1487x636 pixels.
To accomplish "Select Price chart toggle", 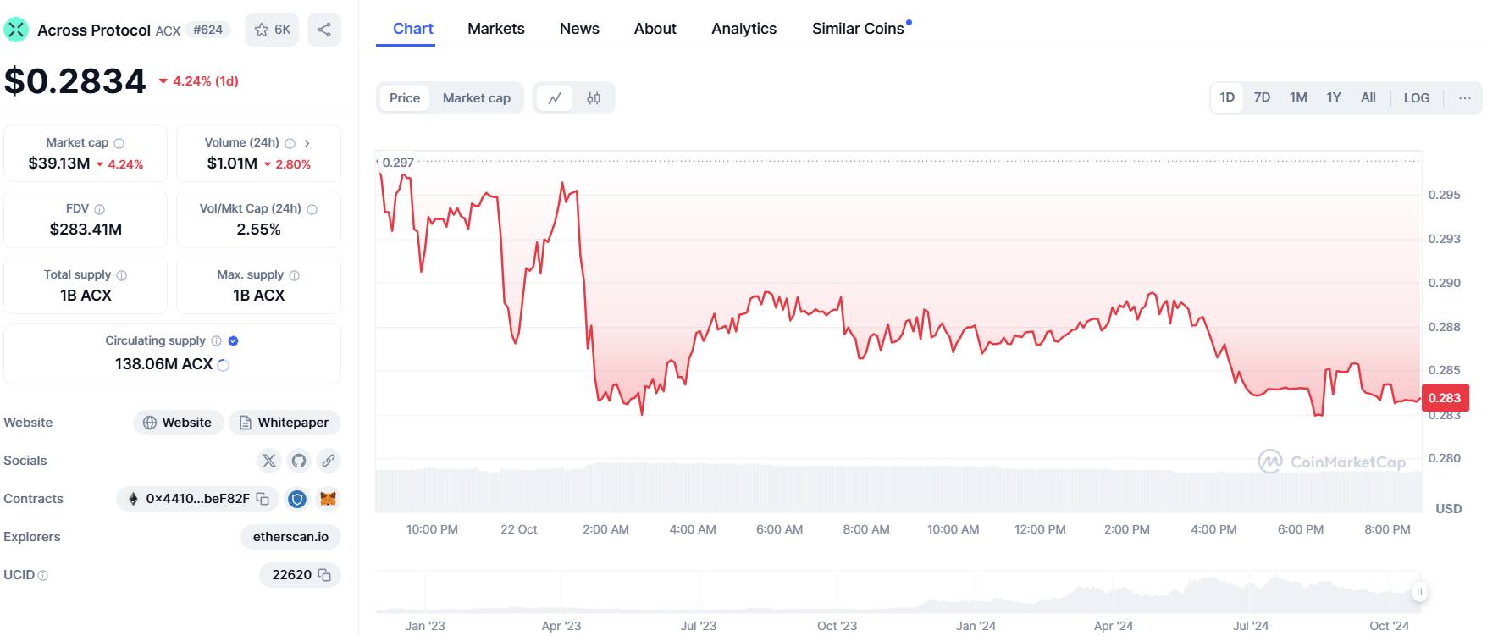I will coord(405,98).
